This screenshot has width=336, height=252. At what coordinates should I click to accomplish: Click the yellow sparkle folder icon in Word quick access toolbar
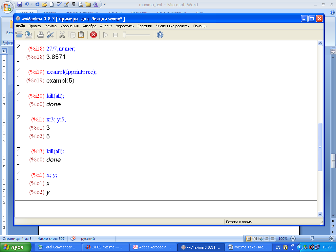tap(88, 4)
